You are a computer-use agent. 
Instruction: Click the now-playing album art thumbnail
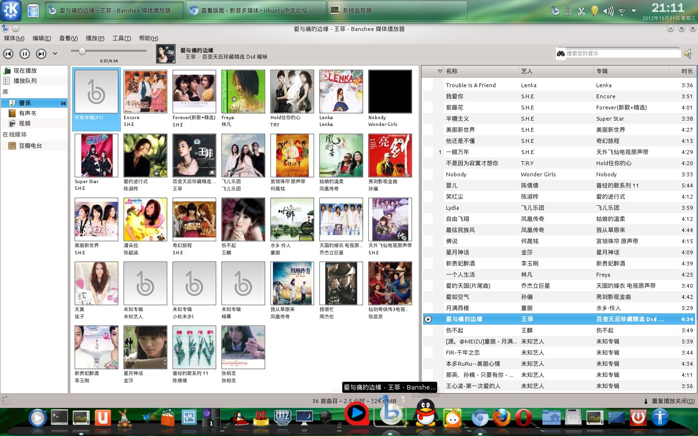coord(166,54)
